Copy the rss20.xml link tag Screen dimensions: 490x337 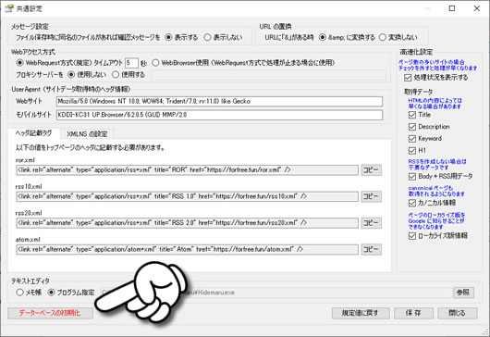pos(372,223)
